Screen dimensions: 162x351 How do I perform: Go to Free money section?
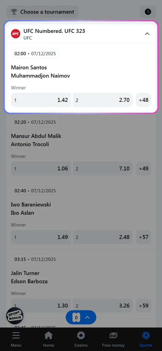click(x=113, y=339)
